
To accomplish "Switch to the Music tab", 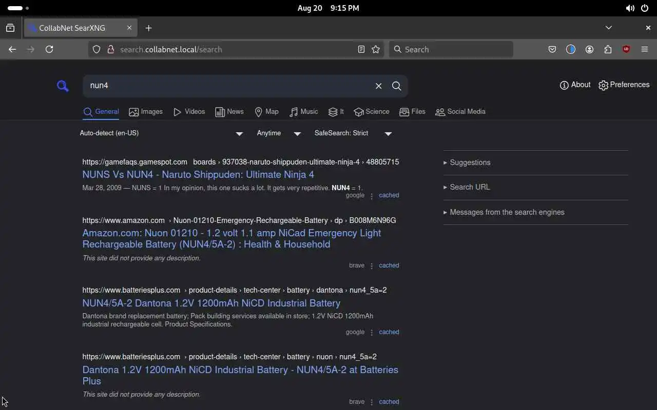I will coord(303,112).
